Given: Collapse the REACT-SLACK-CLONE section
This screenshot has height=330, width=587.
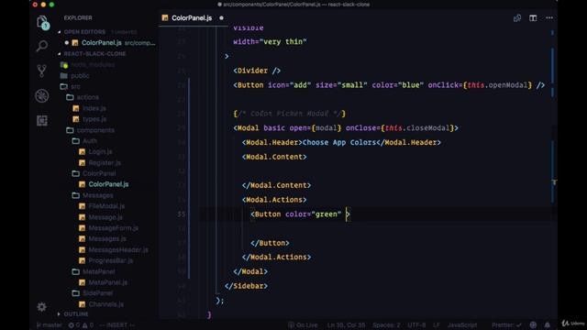Looking at the screenshot, I should [x=94, y=54].
